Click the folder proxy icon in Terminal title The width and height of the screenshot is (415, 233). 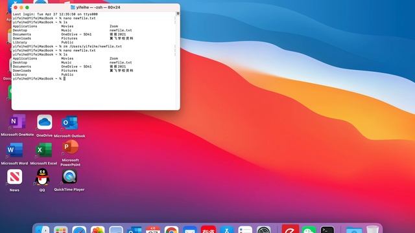[73, 7]
